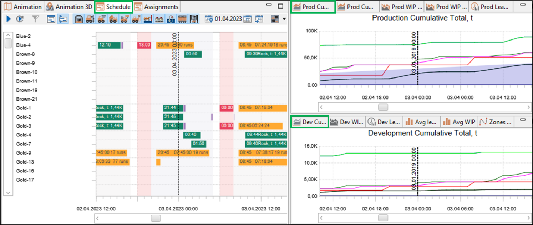The image size is (533, 225).
Task: Click the down arrow of resource list scrollbar
Action: click(x=8, y=192)
